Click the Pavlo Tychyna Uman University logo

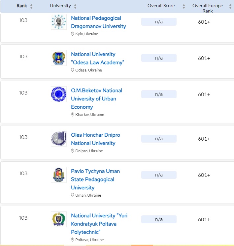[59, 175]
